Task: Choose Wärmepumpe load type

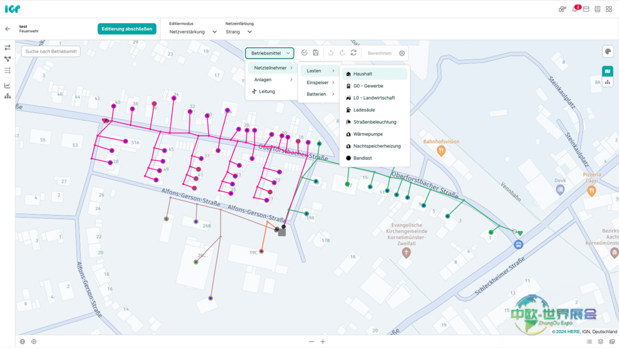Action: (x=368, y=134)
